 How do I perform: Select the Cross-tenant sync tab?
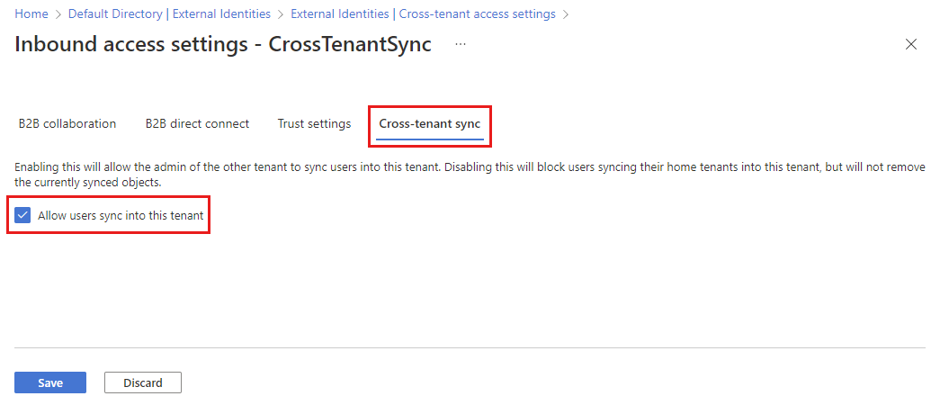click(430, 124)
